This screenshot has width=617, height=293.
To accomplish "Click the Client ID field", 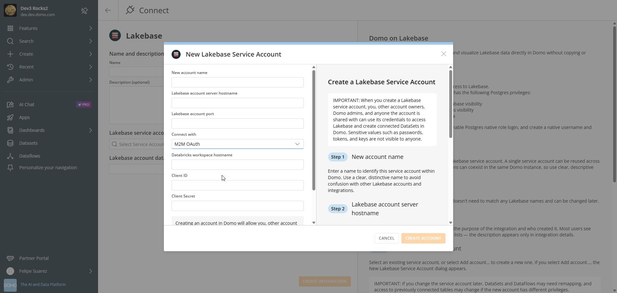I will click(x=237, y=185).
